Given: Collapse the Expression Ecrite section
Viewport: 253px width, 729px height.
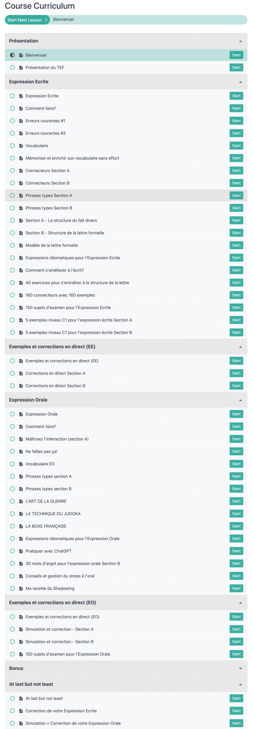Looking at the screenshot, I should tap(240, 82).
